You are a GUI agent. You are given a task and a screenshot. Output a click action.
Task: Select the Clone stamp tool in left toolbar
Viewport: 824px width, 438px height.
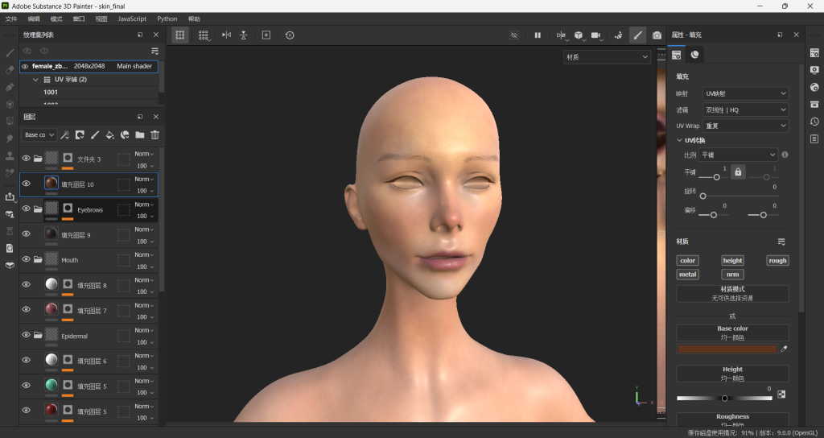tap(10, 156)
